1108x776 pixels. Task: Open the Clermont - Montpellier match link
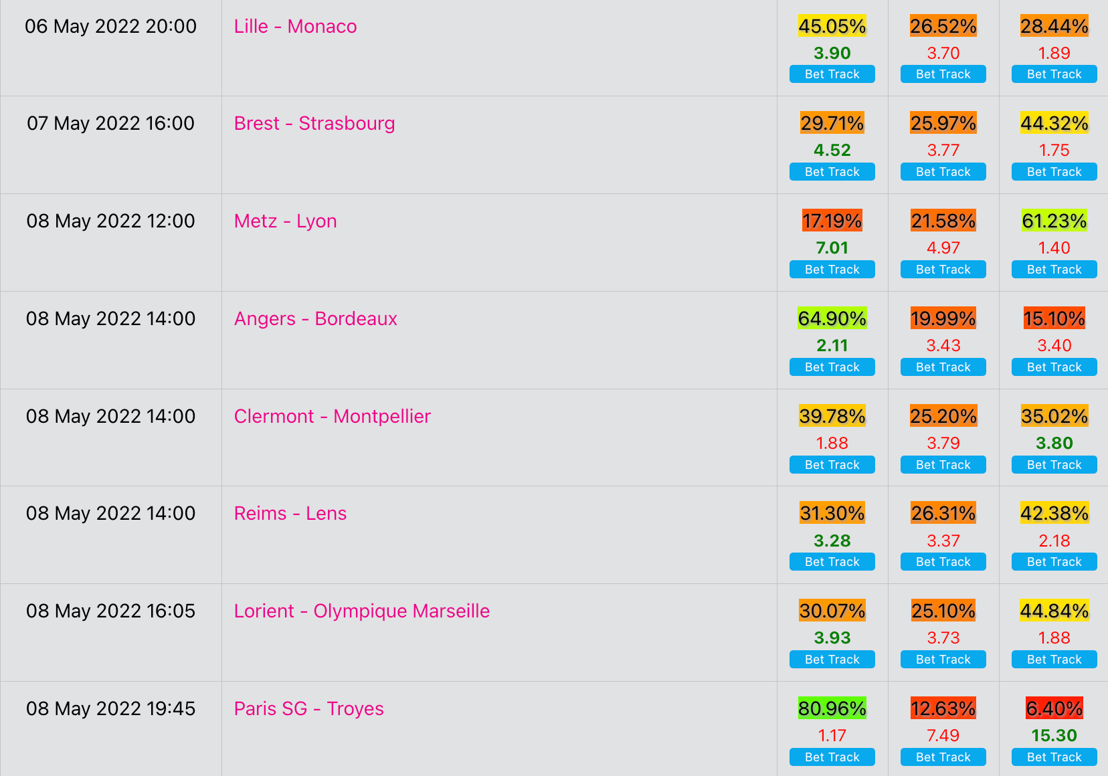click(x=332, y=416)
